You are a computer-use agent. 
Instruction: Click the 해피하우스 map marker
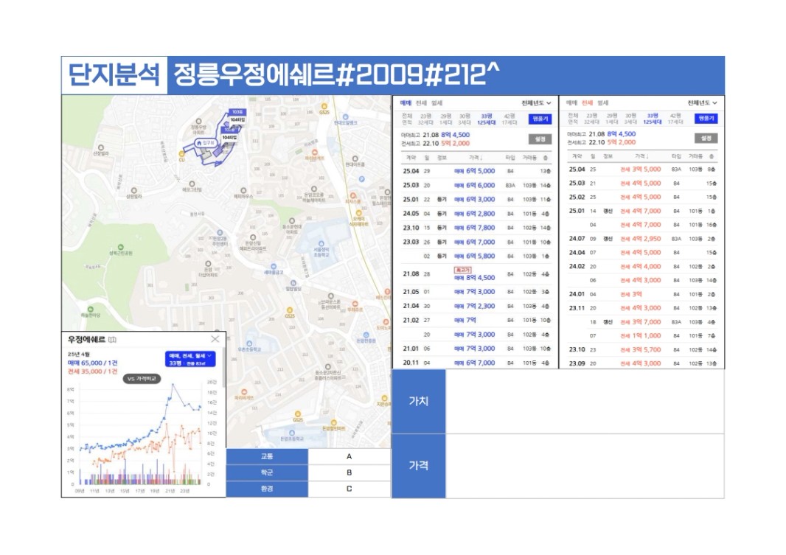click(x=243, y=192)
